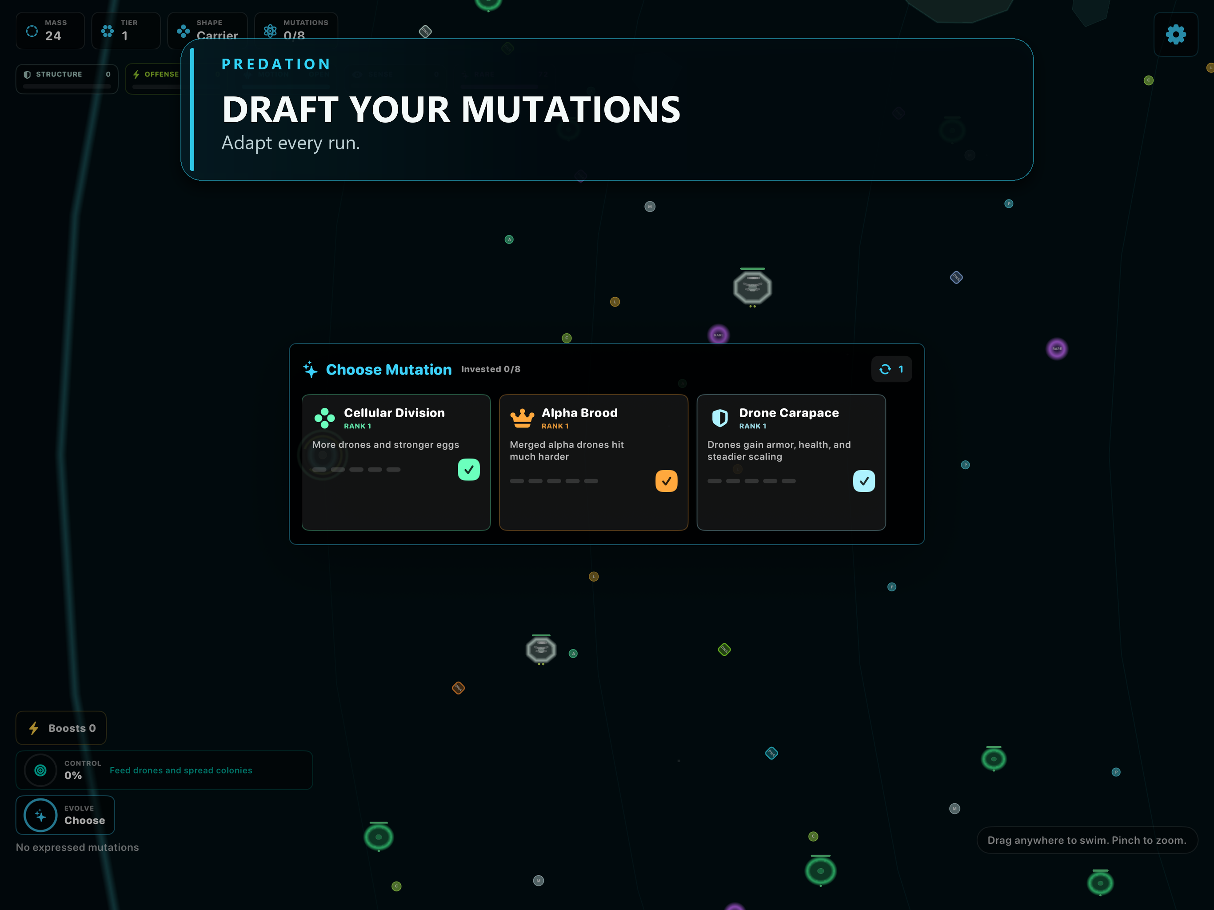Click the Drone Carapace shield icon
Viewport: 1214px width, 910px height.
(719, 418)
